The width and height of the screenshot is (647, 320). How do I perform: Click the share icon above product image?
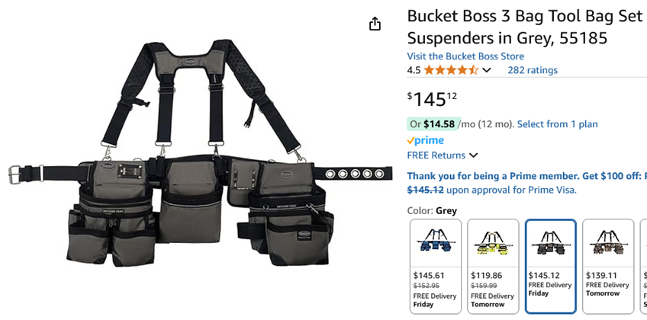coord(375,24)
